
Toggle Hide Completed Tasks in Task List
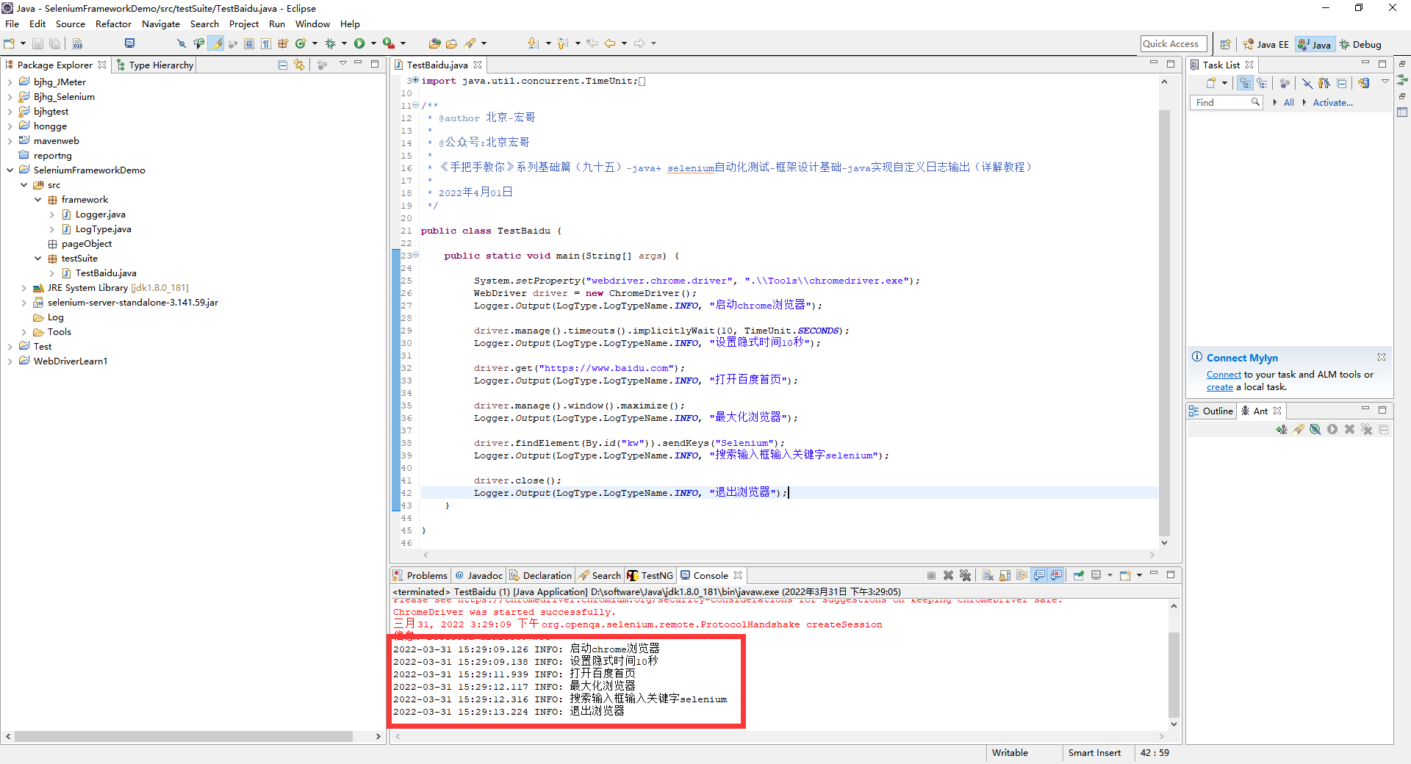pyautogui.click(x=1307, y=83)
